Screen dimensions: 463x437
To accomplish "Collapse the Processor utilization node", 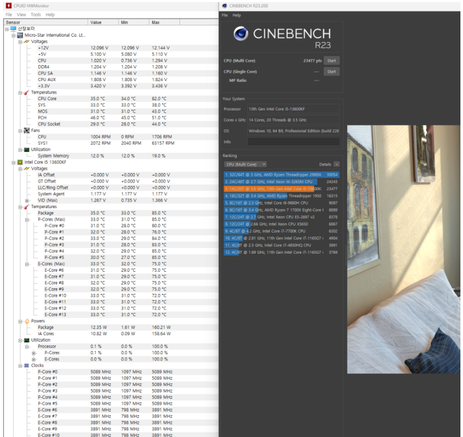I will [x=27, y=347].
